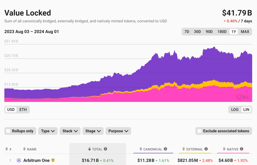257x165 pixels.
Task: Open the Arbitrum One project link
Action: pos(36,160)
